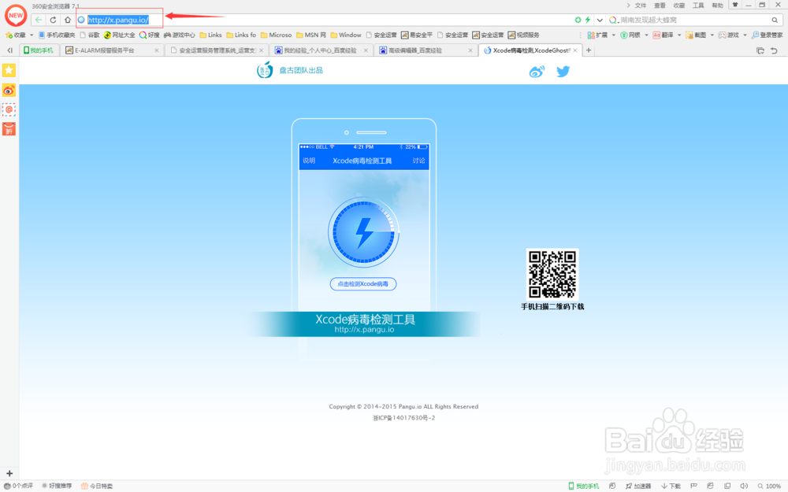Click the 我的手机 icon in status bar

583,486
